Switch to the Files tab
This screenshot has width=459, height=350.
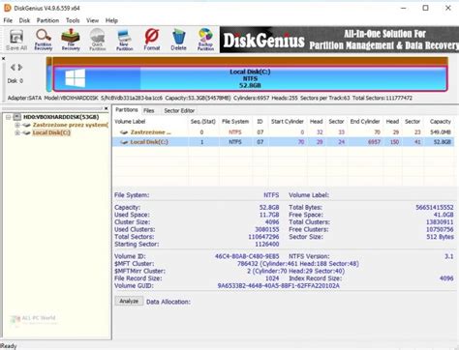pyautogui.click(x=149, y=110)
